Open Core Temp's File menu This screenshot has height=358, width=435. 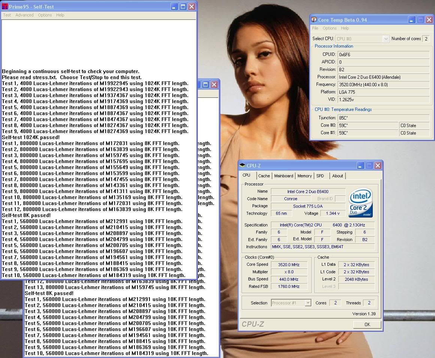point(315,28)
